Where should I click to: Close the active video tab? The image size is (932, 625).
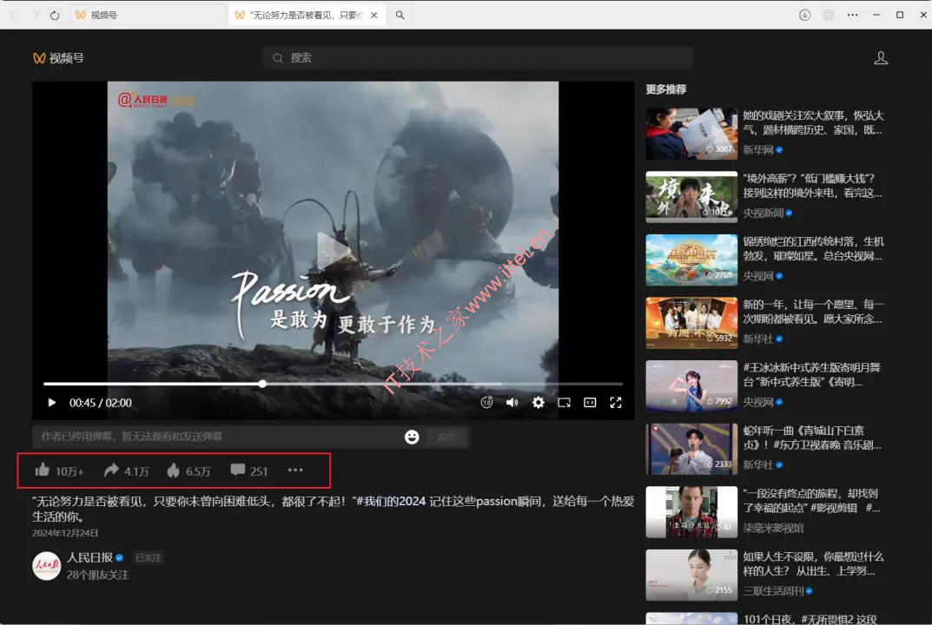coord(373,16)
